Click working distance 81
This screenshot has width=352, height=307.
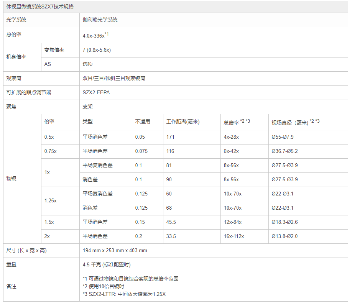click(x=169, y=166)
